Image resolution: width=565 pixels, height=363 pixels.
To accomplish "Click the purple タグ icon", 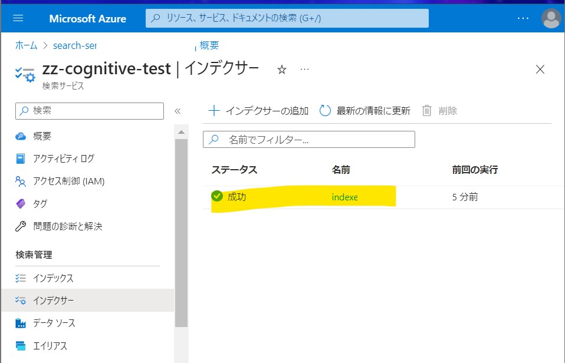I will [x=21, y=204].
